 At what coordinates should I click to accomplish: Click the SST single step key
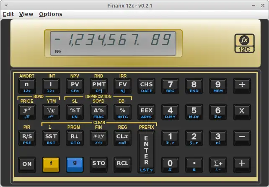51,138
